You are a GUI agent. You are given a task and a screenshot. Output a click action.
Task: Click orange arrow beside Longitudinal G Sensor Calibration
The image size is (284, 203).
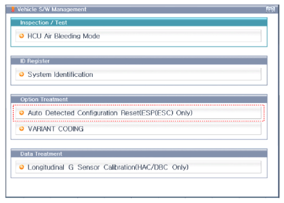tap(22, 167)
